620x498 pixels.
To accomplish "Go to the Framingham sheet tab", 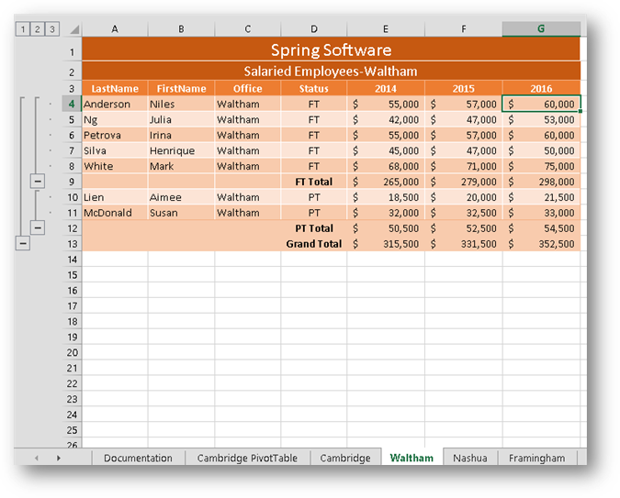I will (x=536, y=458).
